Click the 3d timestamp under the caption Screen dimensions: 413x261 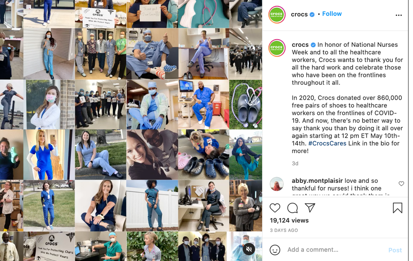click(x=295, y=164)
